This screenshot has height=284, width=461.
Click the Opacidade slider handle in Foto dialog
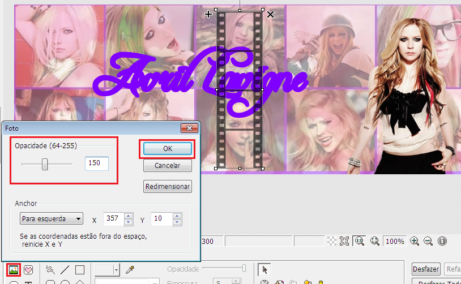click(45, 164)
